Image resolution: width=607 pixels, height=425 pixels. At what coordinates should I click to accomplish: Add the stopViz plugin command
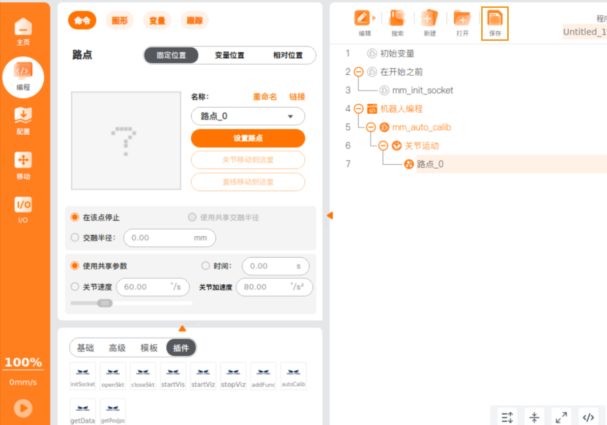tap(233, 376)
